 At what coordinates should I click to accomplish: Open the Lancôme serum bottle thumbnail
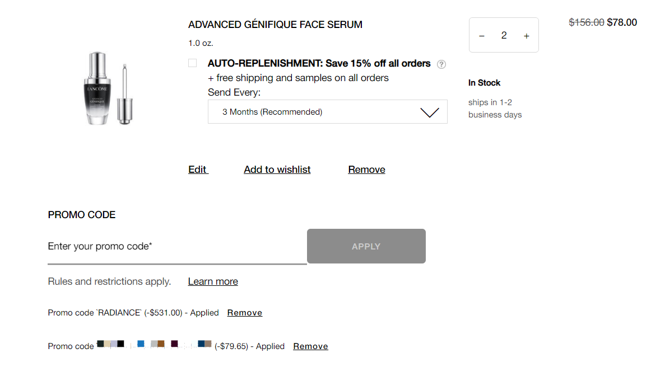click(109, 88)
